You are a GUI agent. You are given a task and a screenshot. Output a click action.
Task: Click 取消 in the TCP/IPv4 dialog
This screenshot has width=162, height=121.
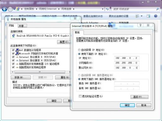pyautogui.click(x=144, y=105)
